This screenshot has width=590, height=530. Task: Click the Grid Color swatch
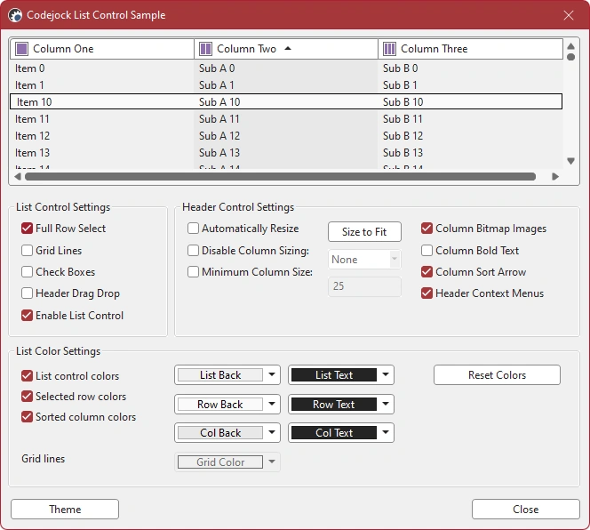pyautogui.click(x=220, y=462)
